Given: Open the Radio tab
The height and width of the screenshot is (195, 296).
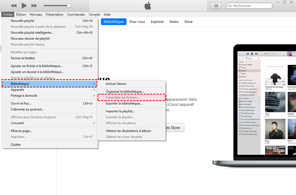Looking at the screenshot, I should click(x=174, y=22).
